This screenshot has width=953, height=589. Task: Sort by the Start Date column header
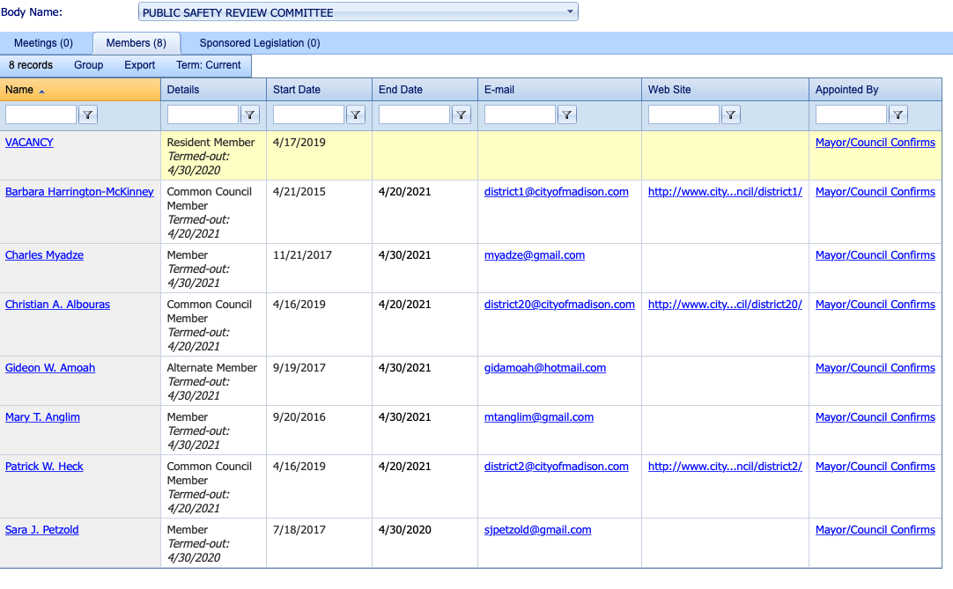coord(297,89)
